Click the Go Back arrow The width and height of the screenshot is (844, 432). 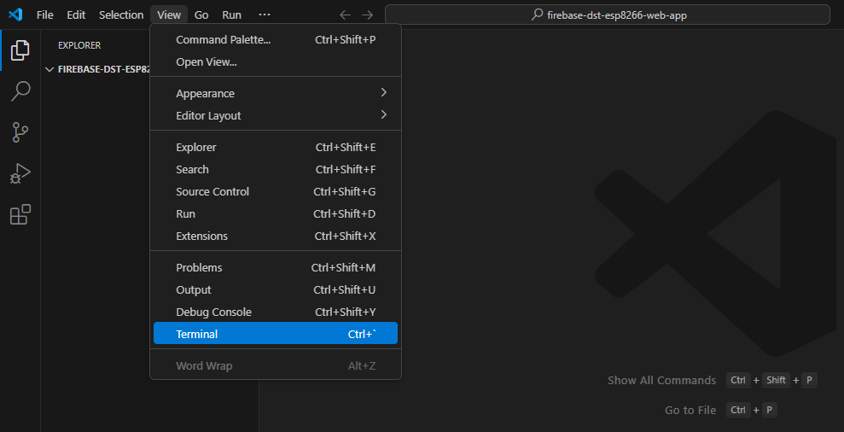[345, 15]
